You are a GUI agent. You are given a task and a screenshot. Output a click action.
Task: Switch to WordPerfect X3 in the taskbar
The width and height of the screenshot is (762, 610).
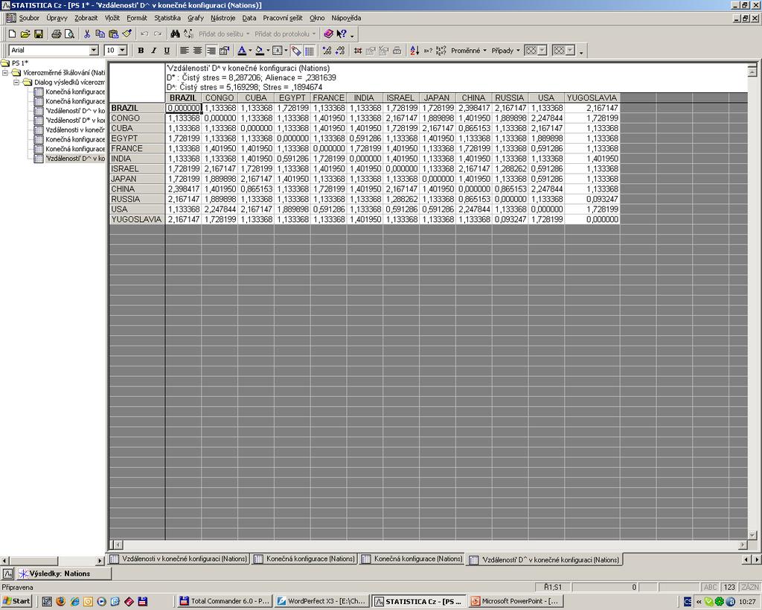pyautogui.click(x=321, y=601)
